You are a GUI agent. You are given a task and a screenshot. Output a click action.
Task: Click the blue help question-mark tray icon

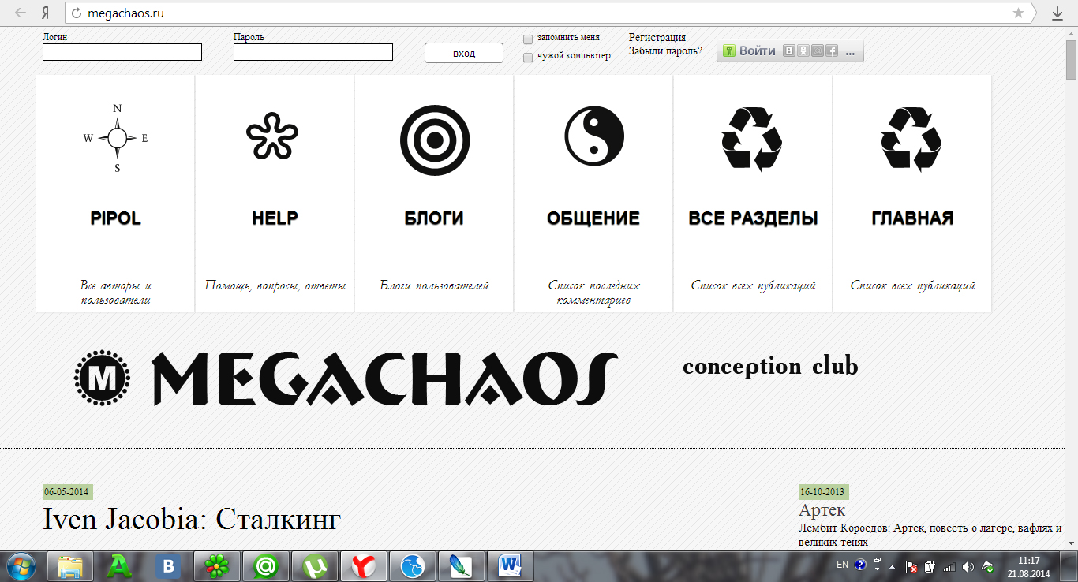860,565
